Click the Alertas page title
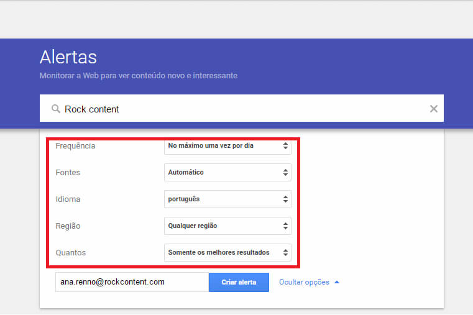 coord(68,57)
